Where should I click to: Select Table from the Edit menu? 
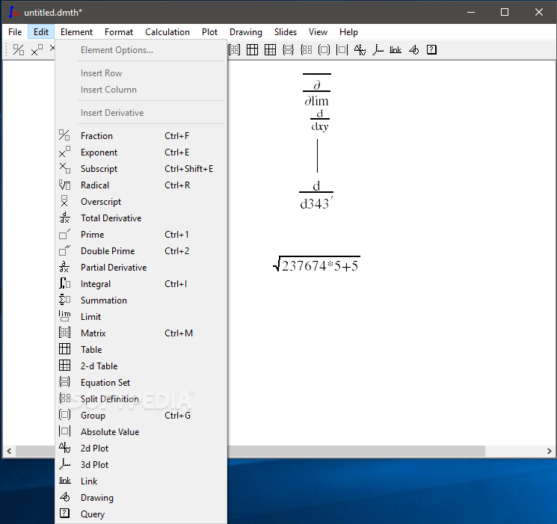coord(141,350)
